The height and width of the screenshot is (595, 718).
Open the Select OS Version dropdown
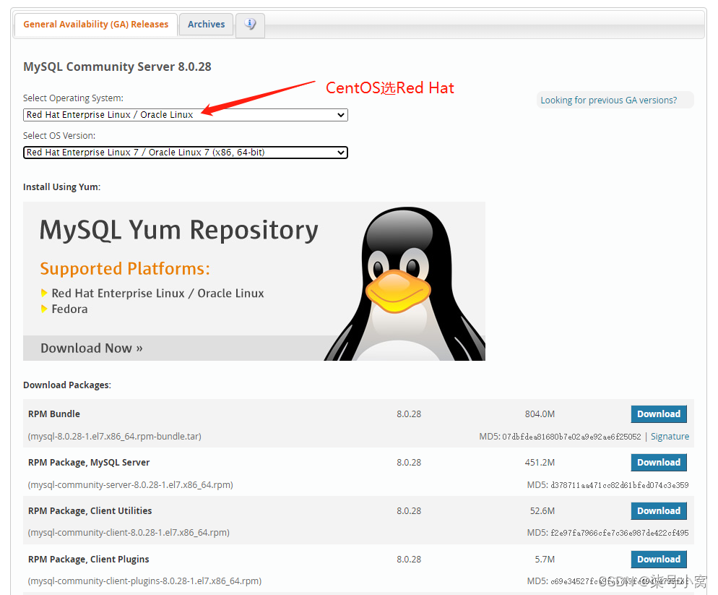(x=185, y=153)
